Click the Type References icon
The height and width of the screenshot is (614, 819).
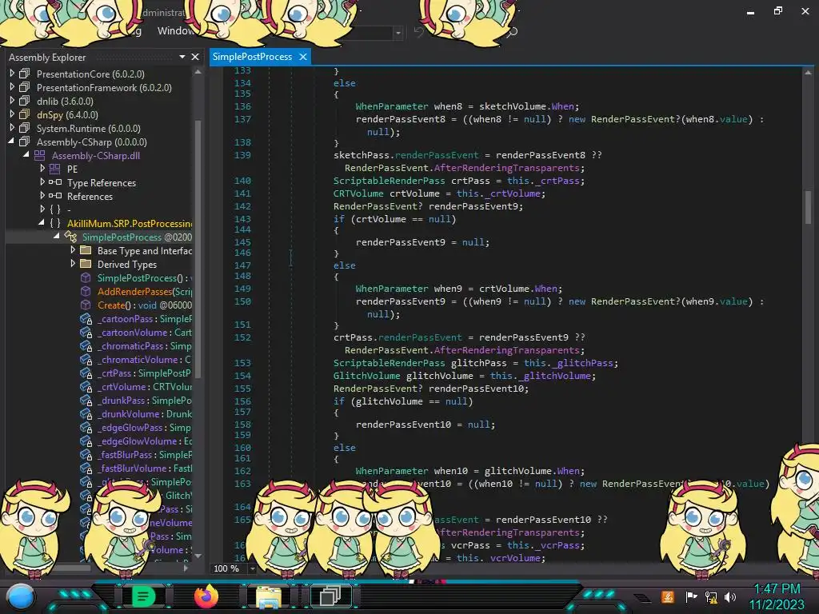tap(55, 182)
